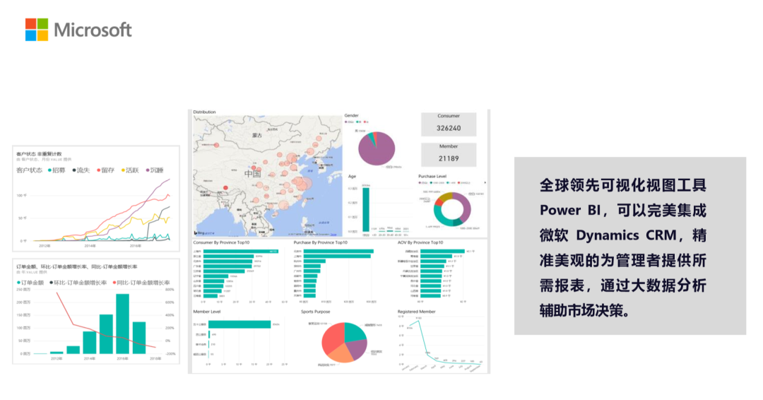Click the 蒙古 label on the map
The height and width of the screenshot is (400, 763).
257,135
